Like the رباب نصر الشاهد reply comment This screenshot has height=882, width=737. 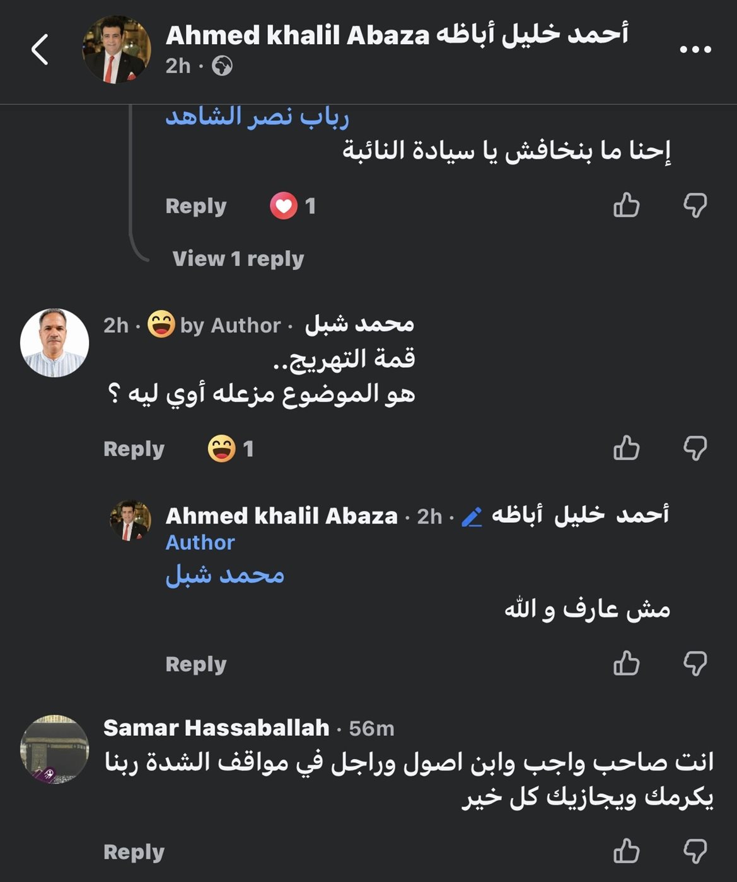pyautogui.click(x=626, y=205)
